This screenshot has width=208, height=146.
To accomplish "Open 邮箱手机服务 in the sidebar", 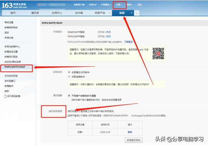I will pos(11,57).
